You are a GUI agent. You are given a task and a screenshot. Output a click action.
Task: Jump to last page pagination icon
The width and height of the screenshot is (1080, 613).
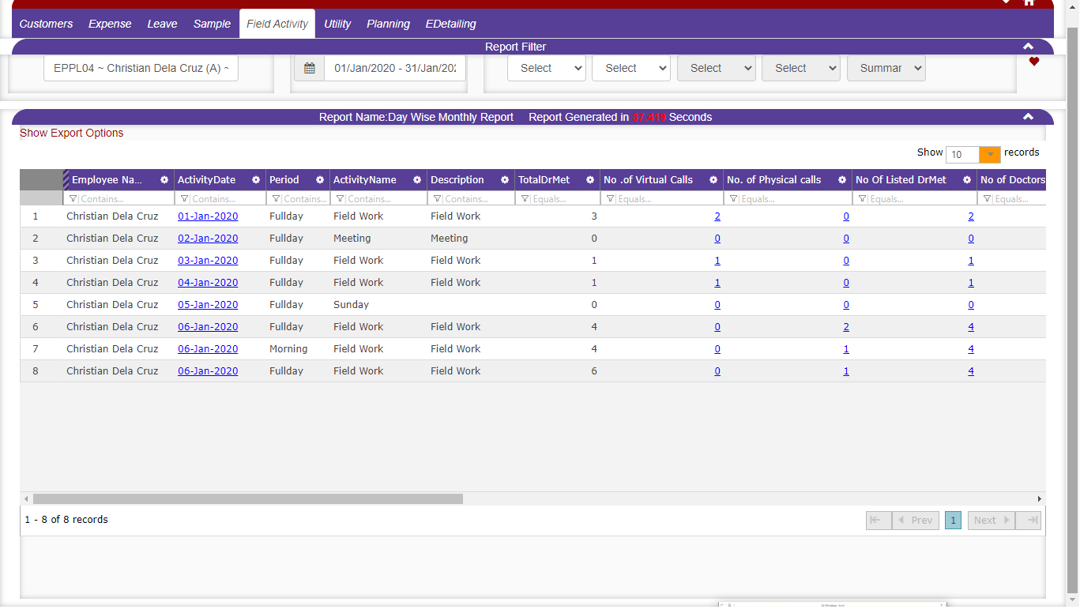click(x=1028, y=521)
